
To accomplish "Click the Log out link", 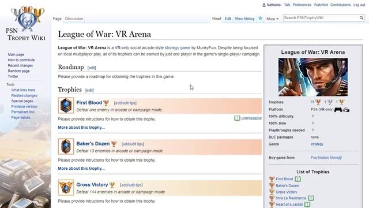I will point(359,5).
